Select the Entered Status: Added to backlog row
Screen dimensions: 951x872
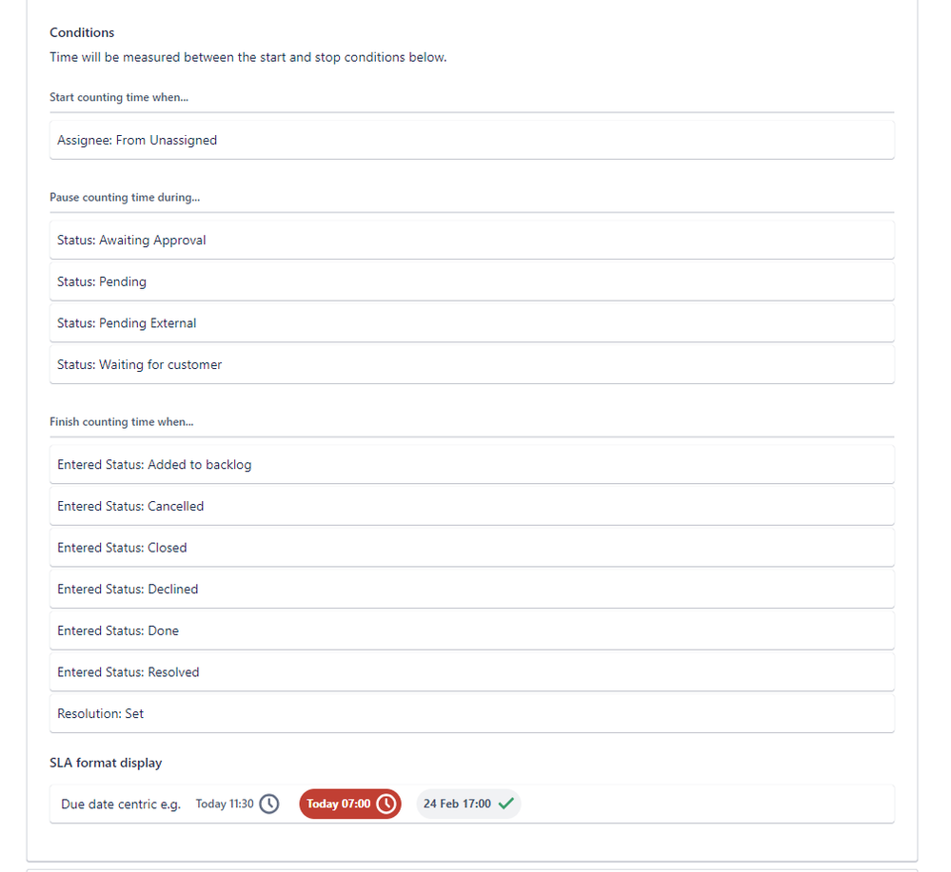pyautogui.click(x=472, y=464)
